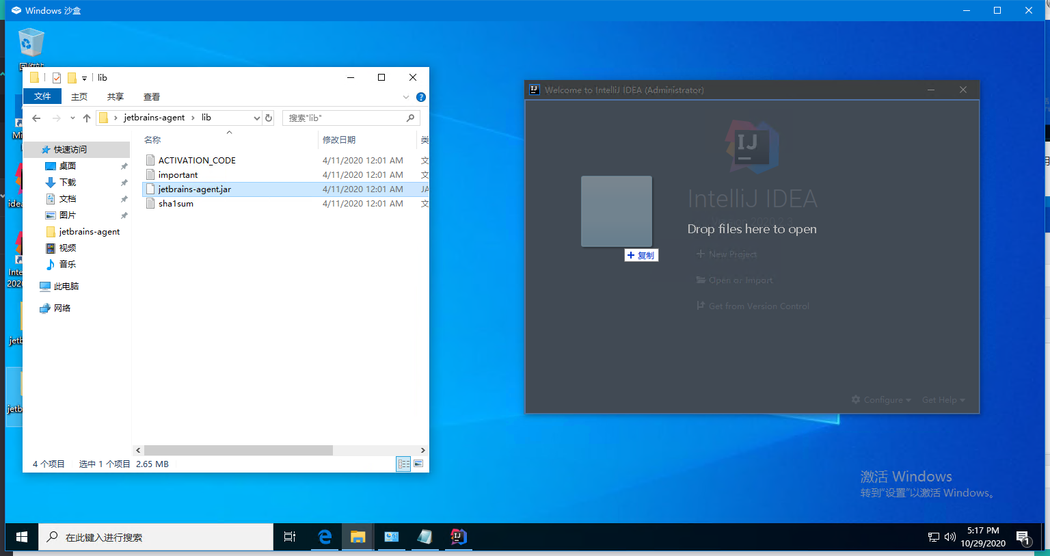Image resolution: width=1050 pixels, height=556 pixels.
Task: Go back with Explorer back arrow
Action: 36,118
